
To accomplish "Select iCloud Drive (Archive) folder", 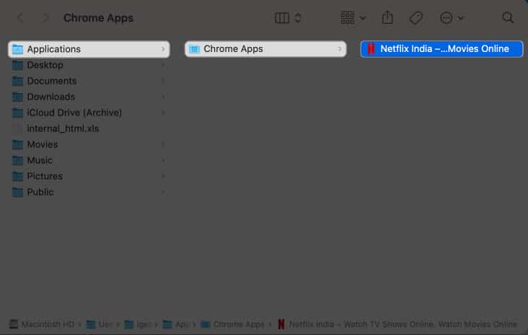I will pyautogui.click(x=74, y=113).
